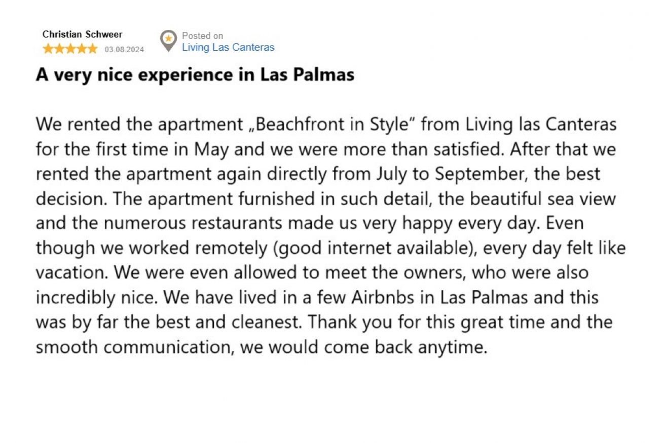Click the review title about Las Palmas

[x=195, y=75]
